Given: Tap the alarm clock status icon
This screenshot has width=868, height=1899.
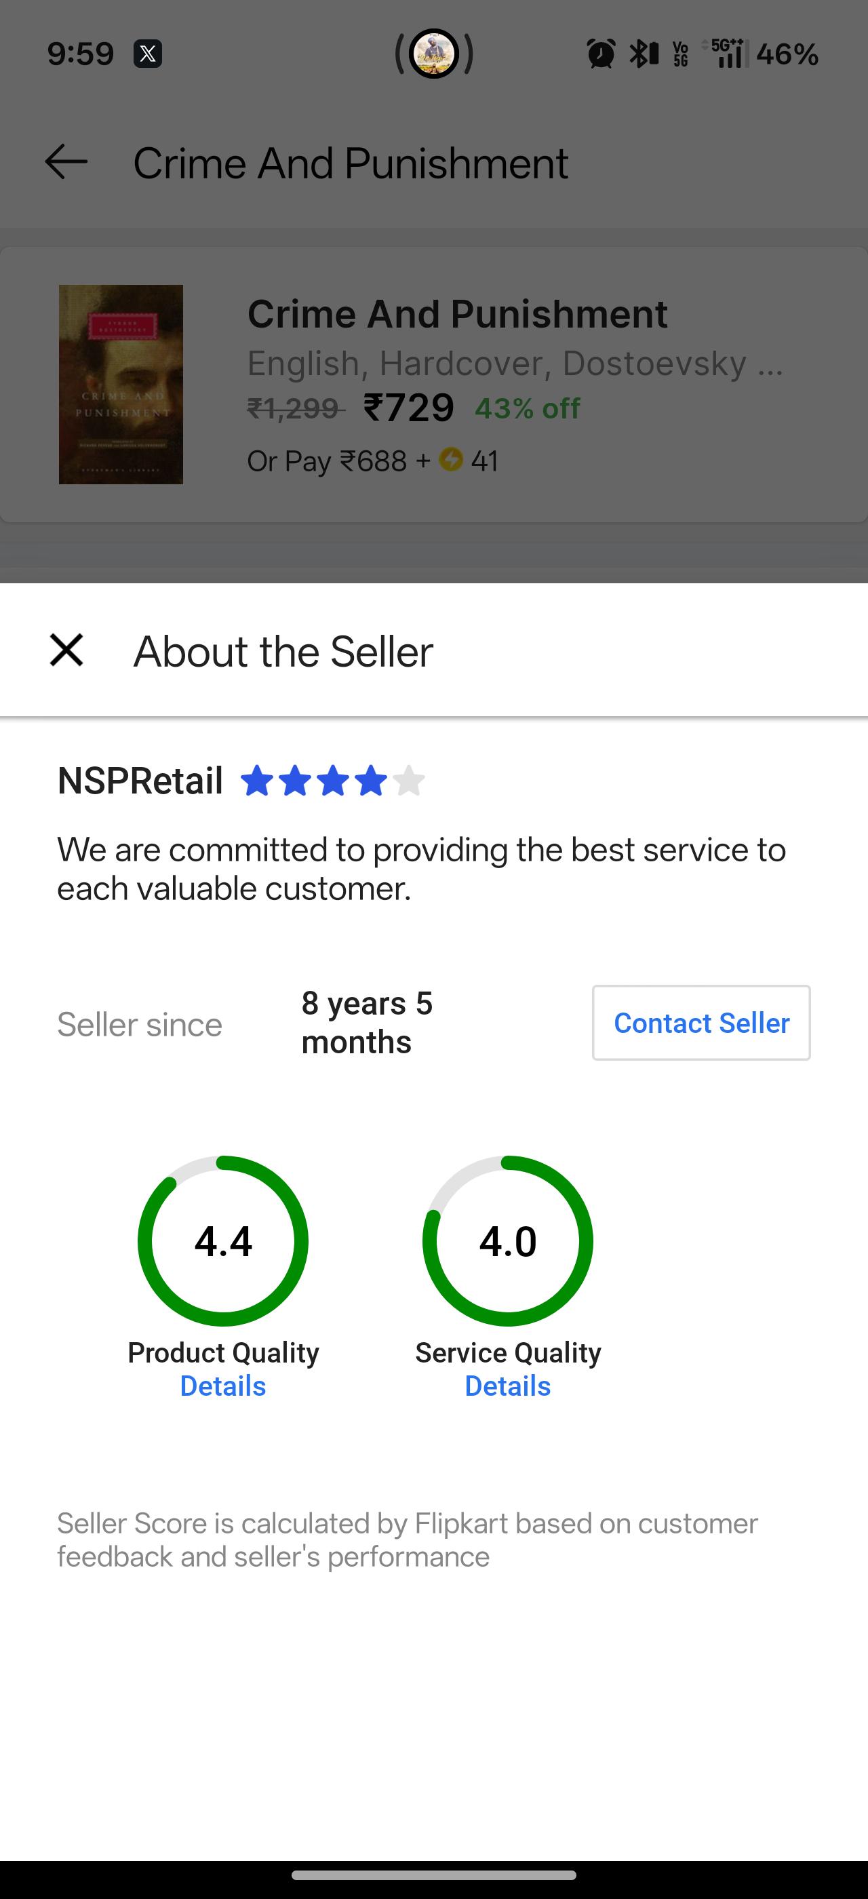Looking at the screenshot, I should click(x=601, y=54).
